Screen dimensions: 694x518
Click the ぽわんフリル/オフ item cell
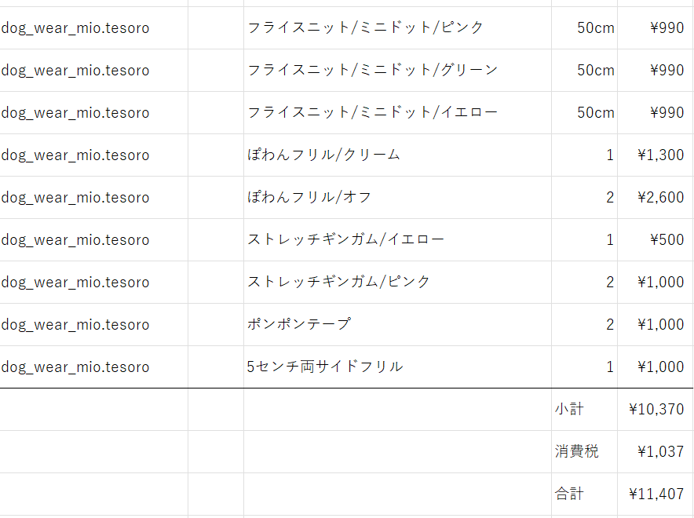point(397,198)
